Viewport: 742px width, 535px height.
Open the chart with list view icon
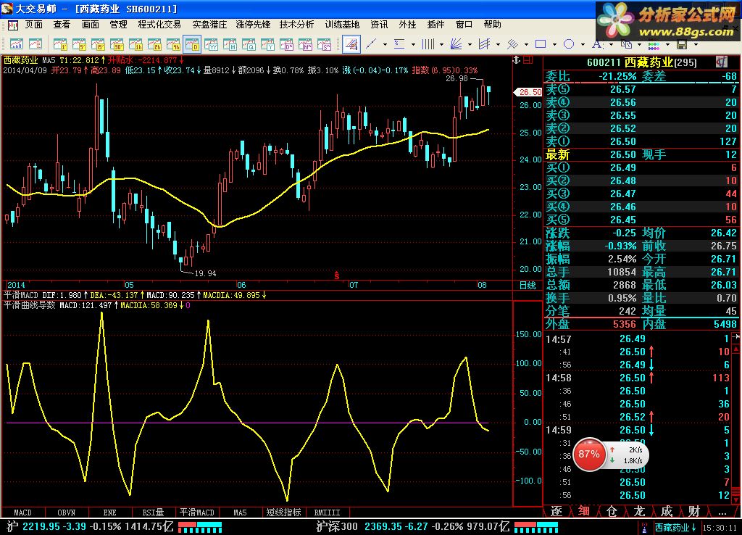click(36, 44)
